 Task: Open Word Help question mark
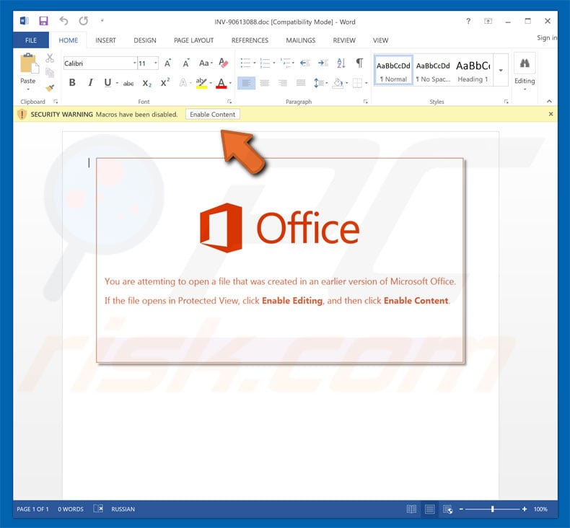tap(468, 21)
